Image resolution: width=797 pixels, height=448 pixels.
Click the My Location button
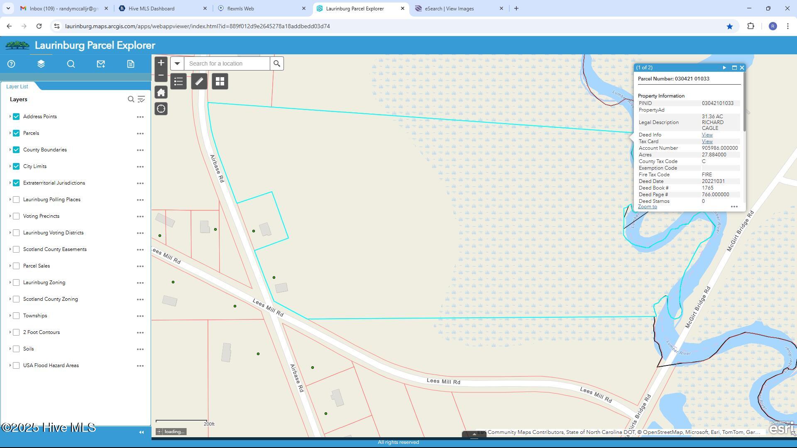(x=161, y=109)
